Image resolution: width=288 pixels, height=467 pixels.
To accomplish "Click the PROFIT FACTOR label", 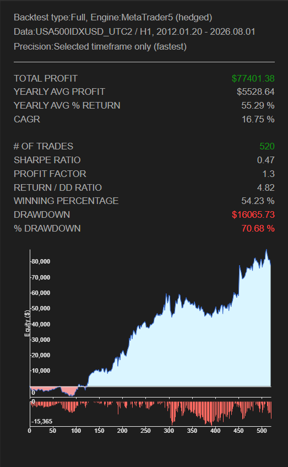I will (50, 174).
